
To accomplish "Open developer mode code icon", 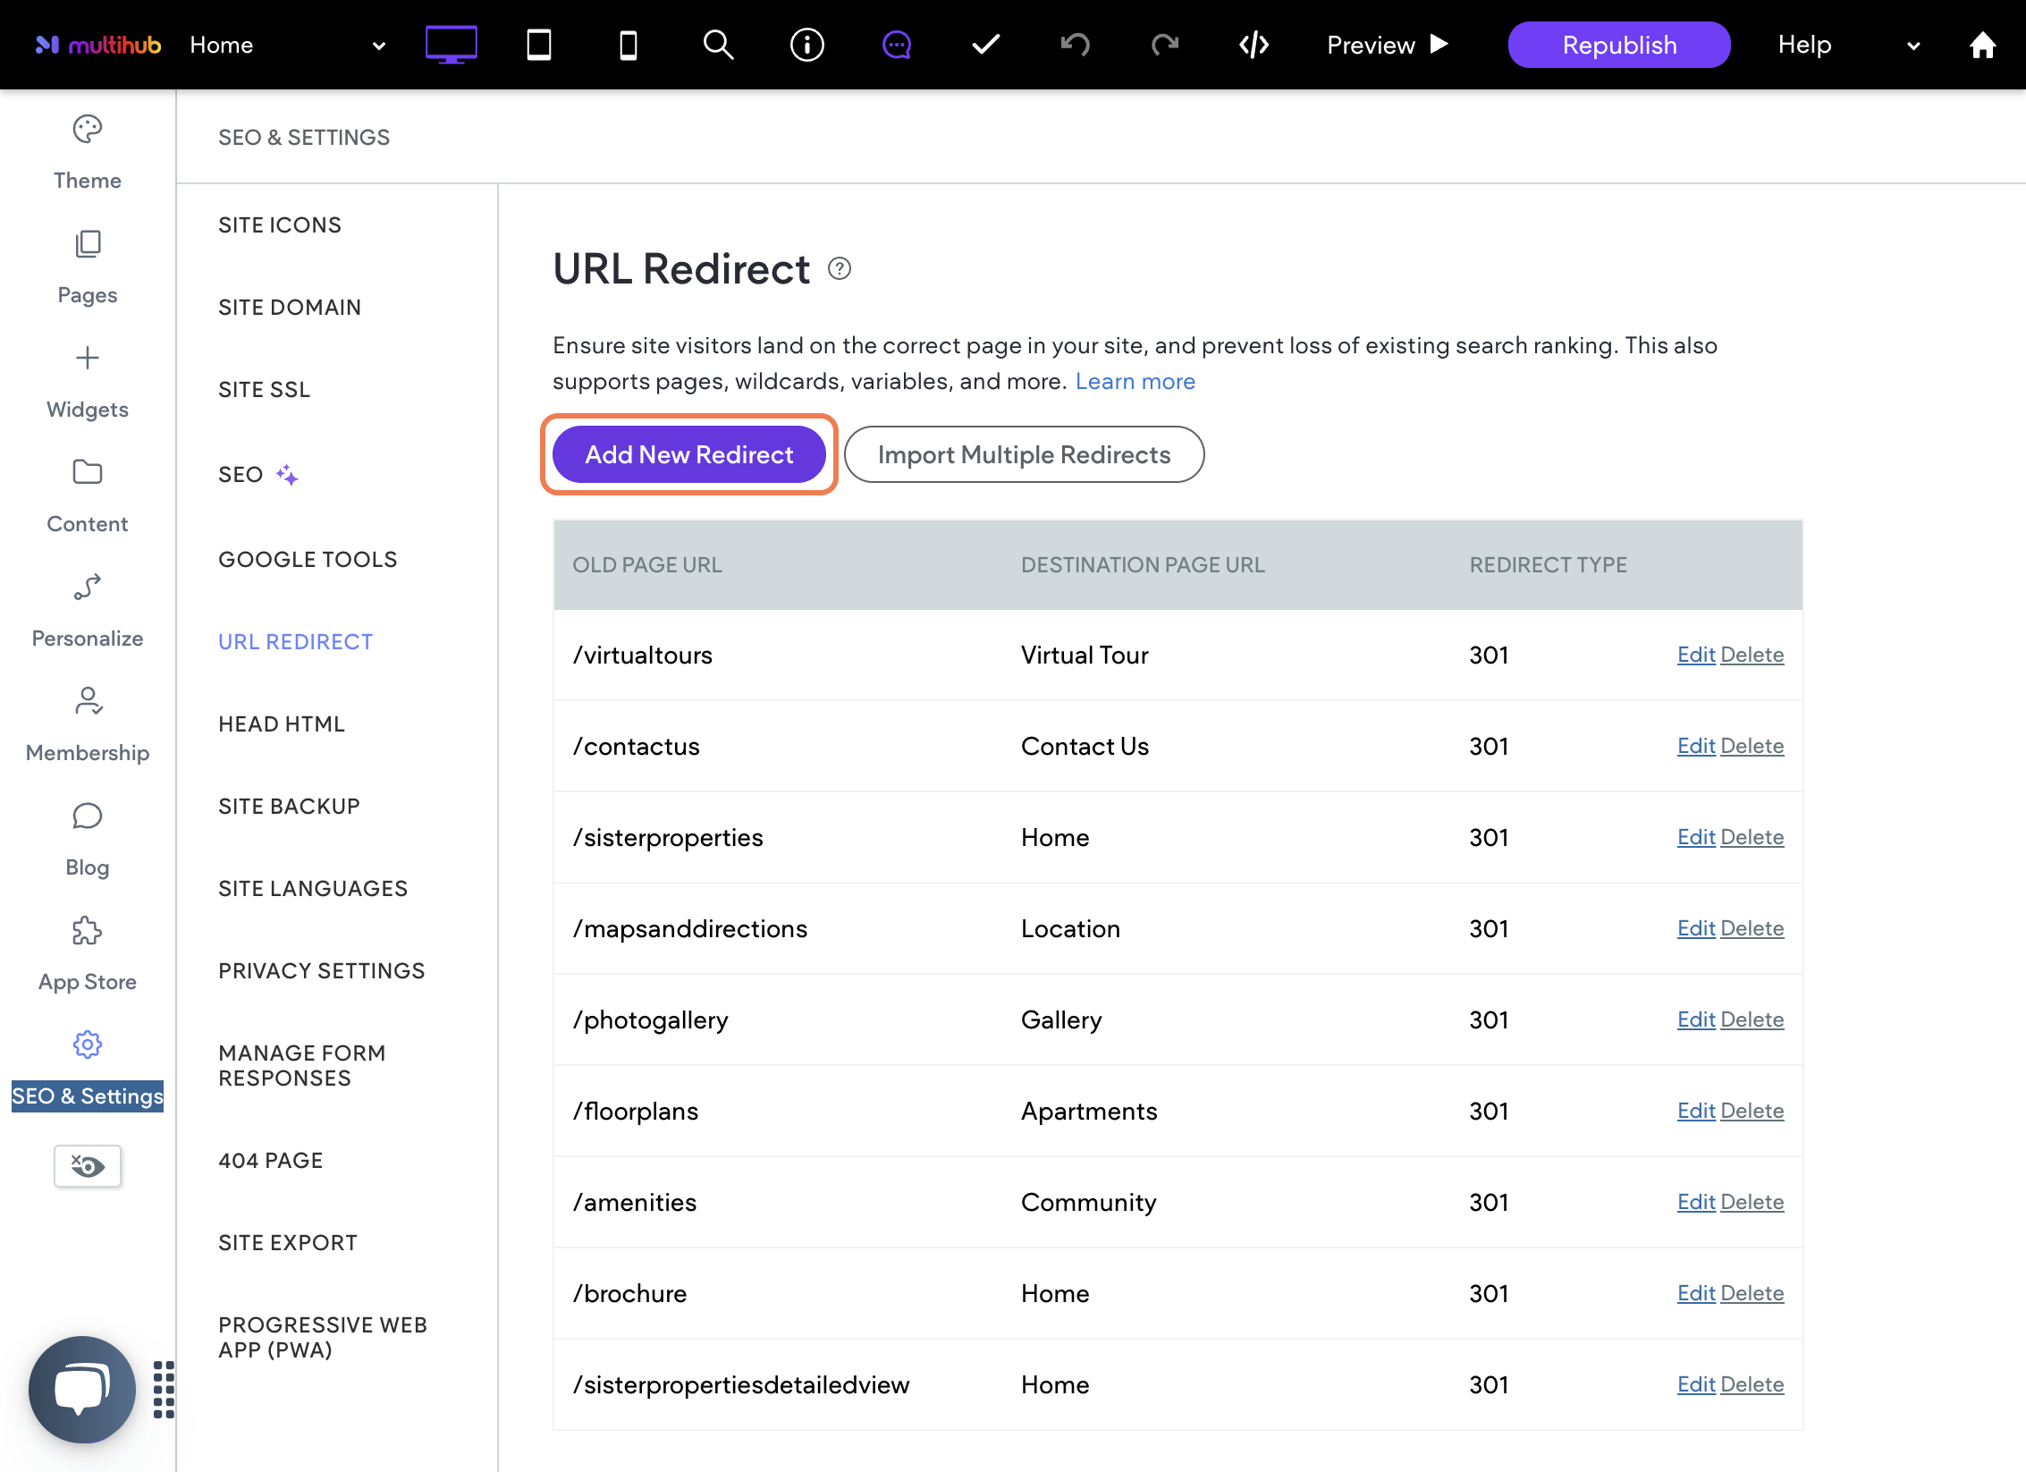I will click(1254, 45).
